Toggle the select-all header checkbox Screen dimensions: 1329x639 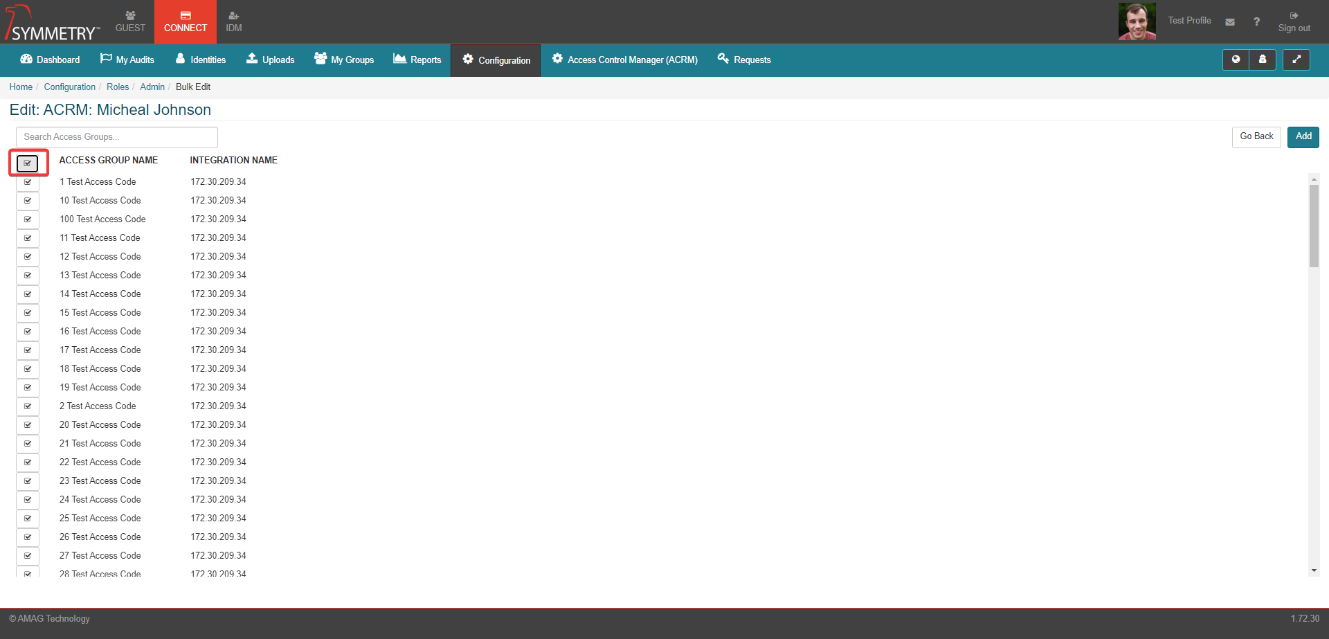(28, 163)
